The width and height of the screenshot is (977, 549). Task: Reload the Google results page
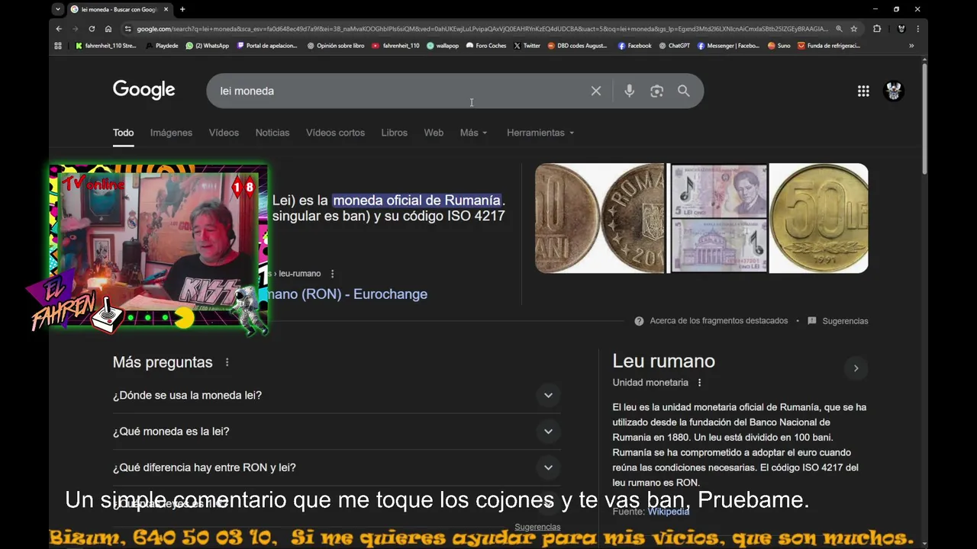tap(92, 29)
